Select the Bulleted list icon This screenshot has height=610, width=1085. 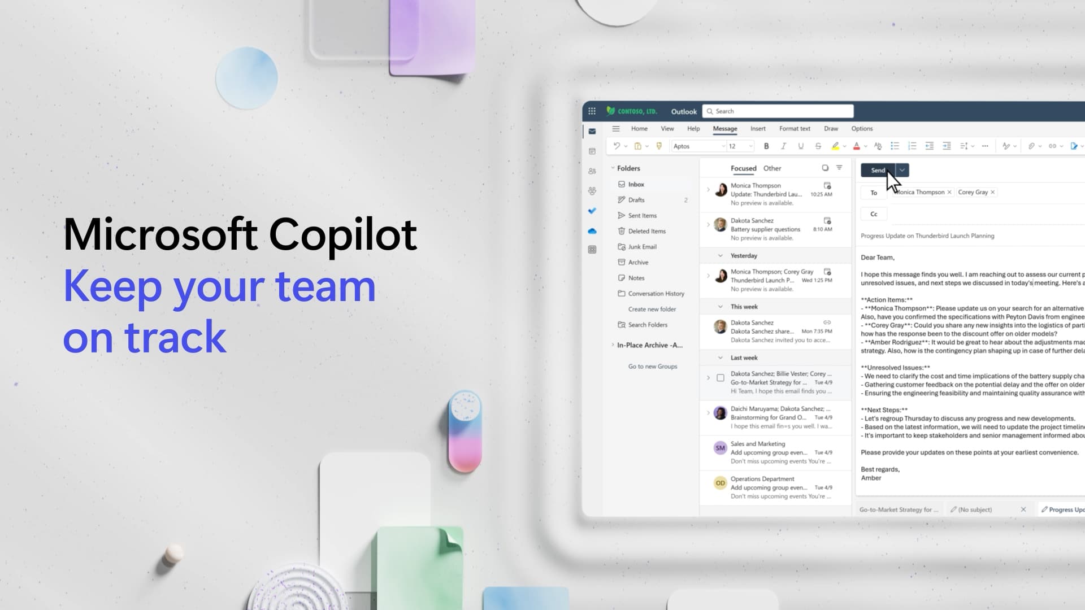(x=893, y=146)
